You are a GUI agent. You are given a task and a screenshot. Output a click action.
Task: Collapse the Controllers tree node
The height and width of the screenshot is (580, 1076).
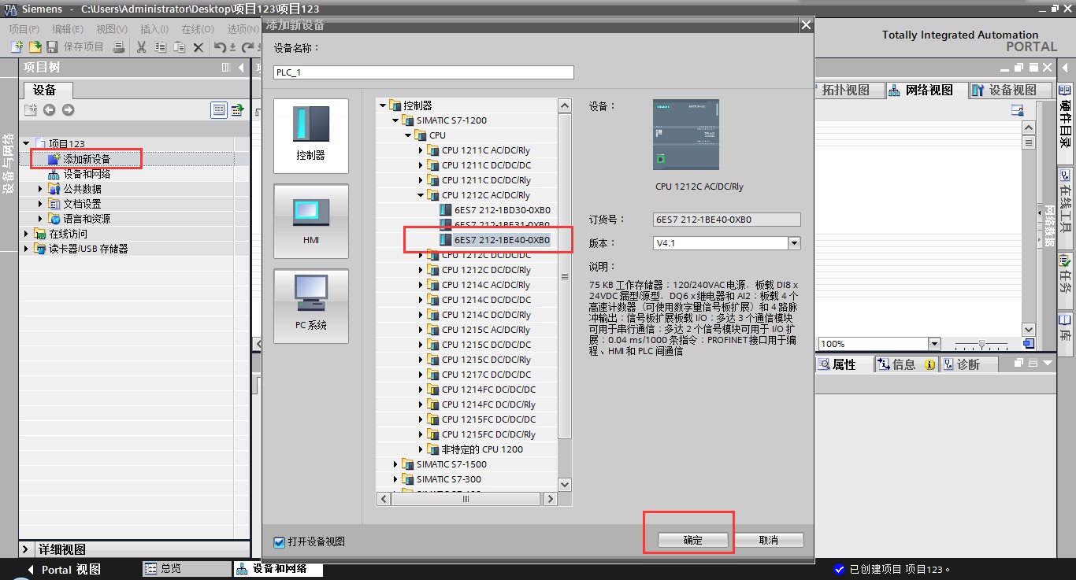point(383,105)
